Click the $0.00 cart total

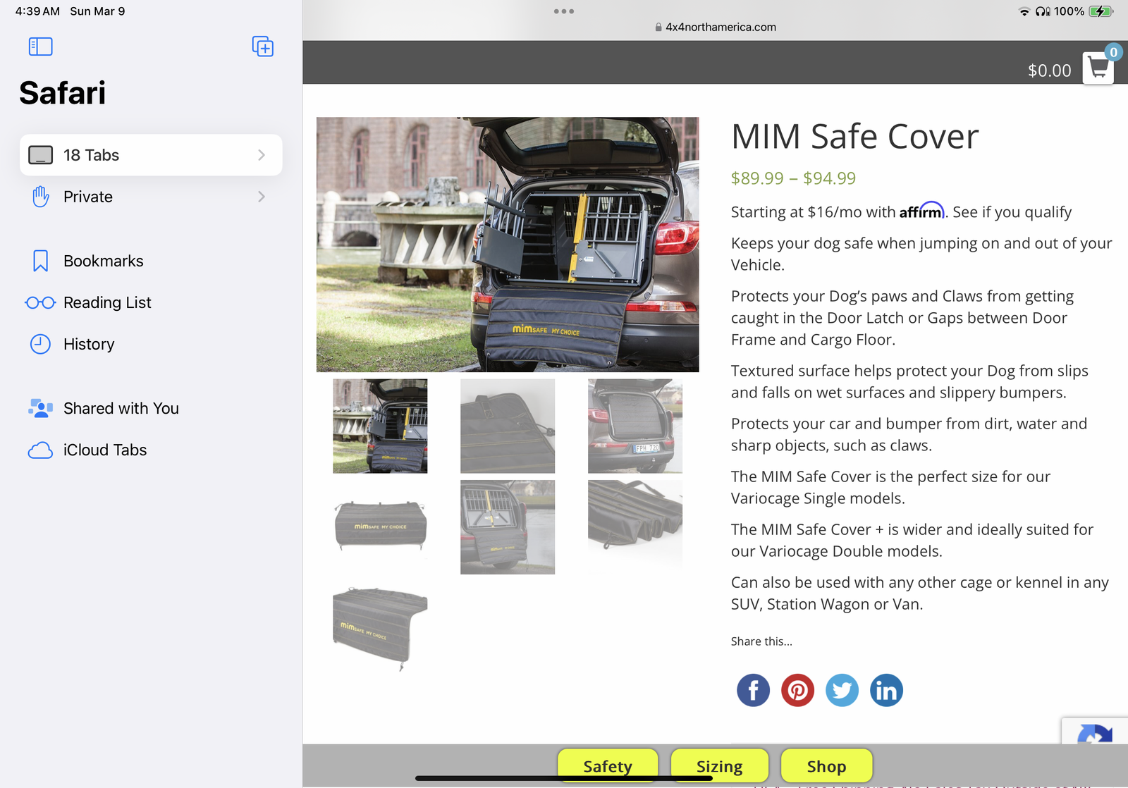click(1049, 70)
